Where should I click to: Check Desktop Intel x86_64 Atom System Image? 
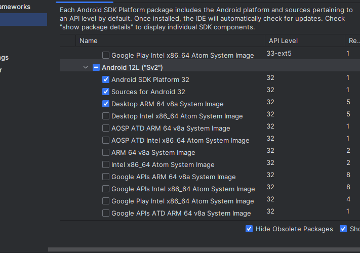click(106, 116)
